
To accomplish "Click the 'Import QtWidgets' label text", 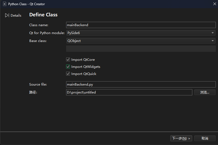I will [x=86, y=67].
